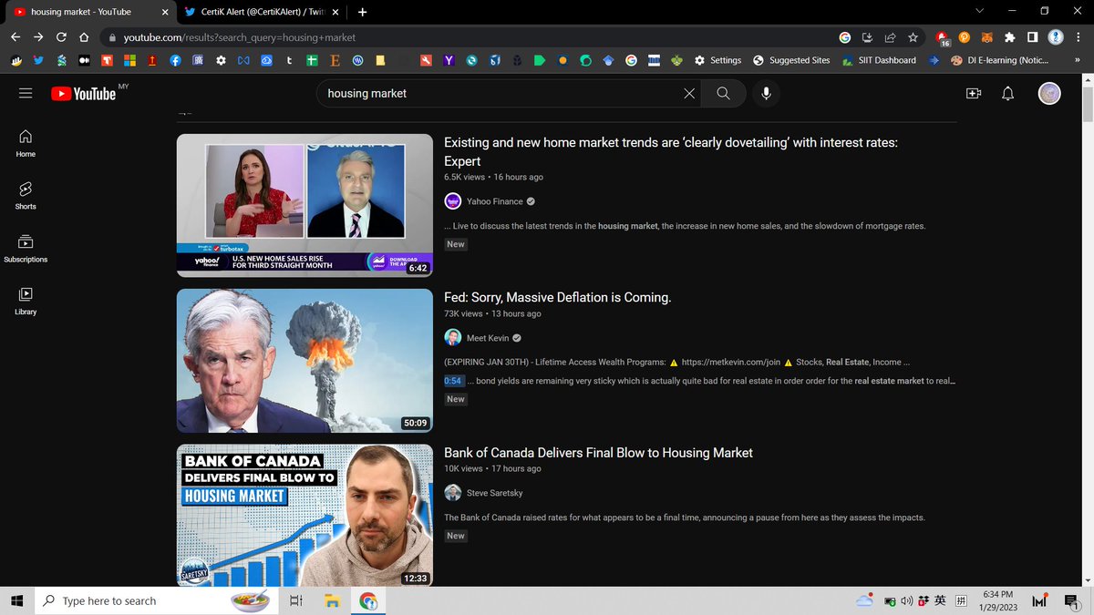Open the Suggested Sites bookmark

791,60
